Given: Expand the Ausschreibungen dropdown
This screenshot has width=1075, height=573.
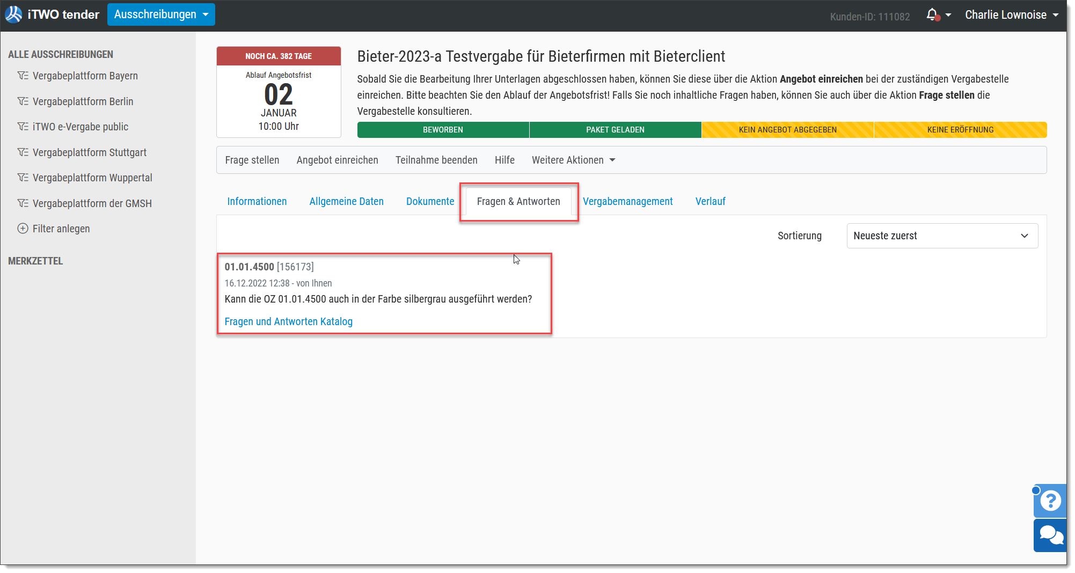Looking at the screenshot, I should (161, 14).
